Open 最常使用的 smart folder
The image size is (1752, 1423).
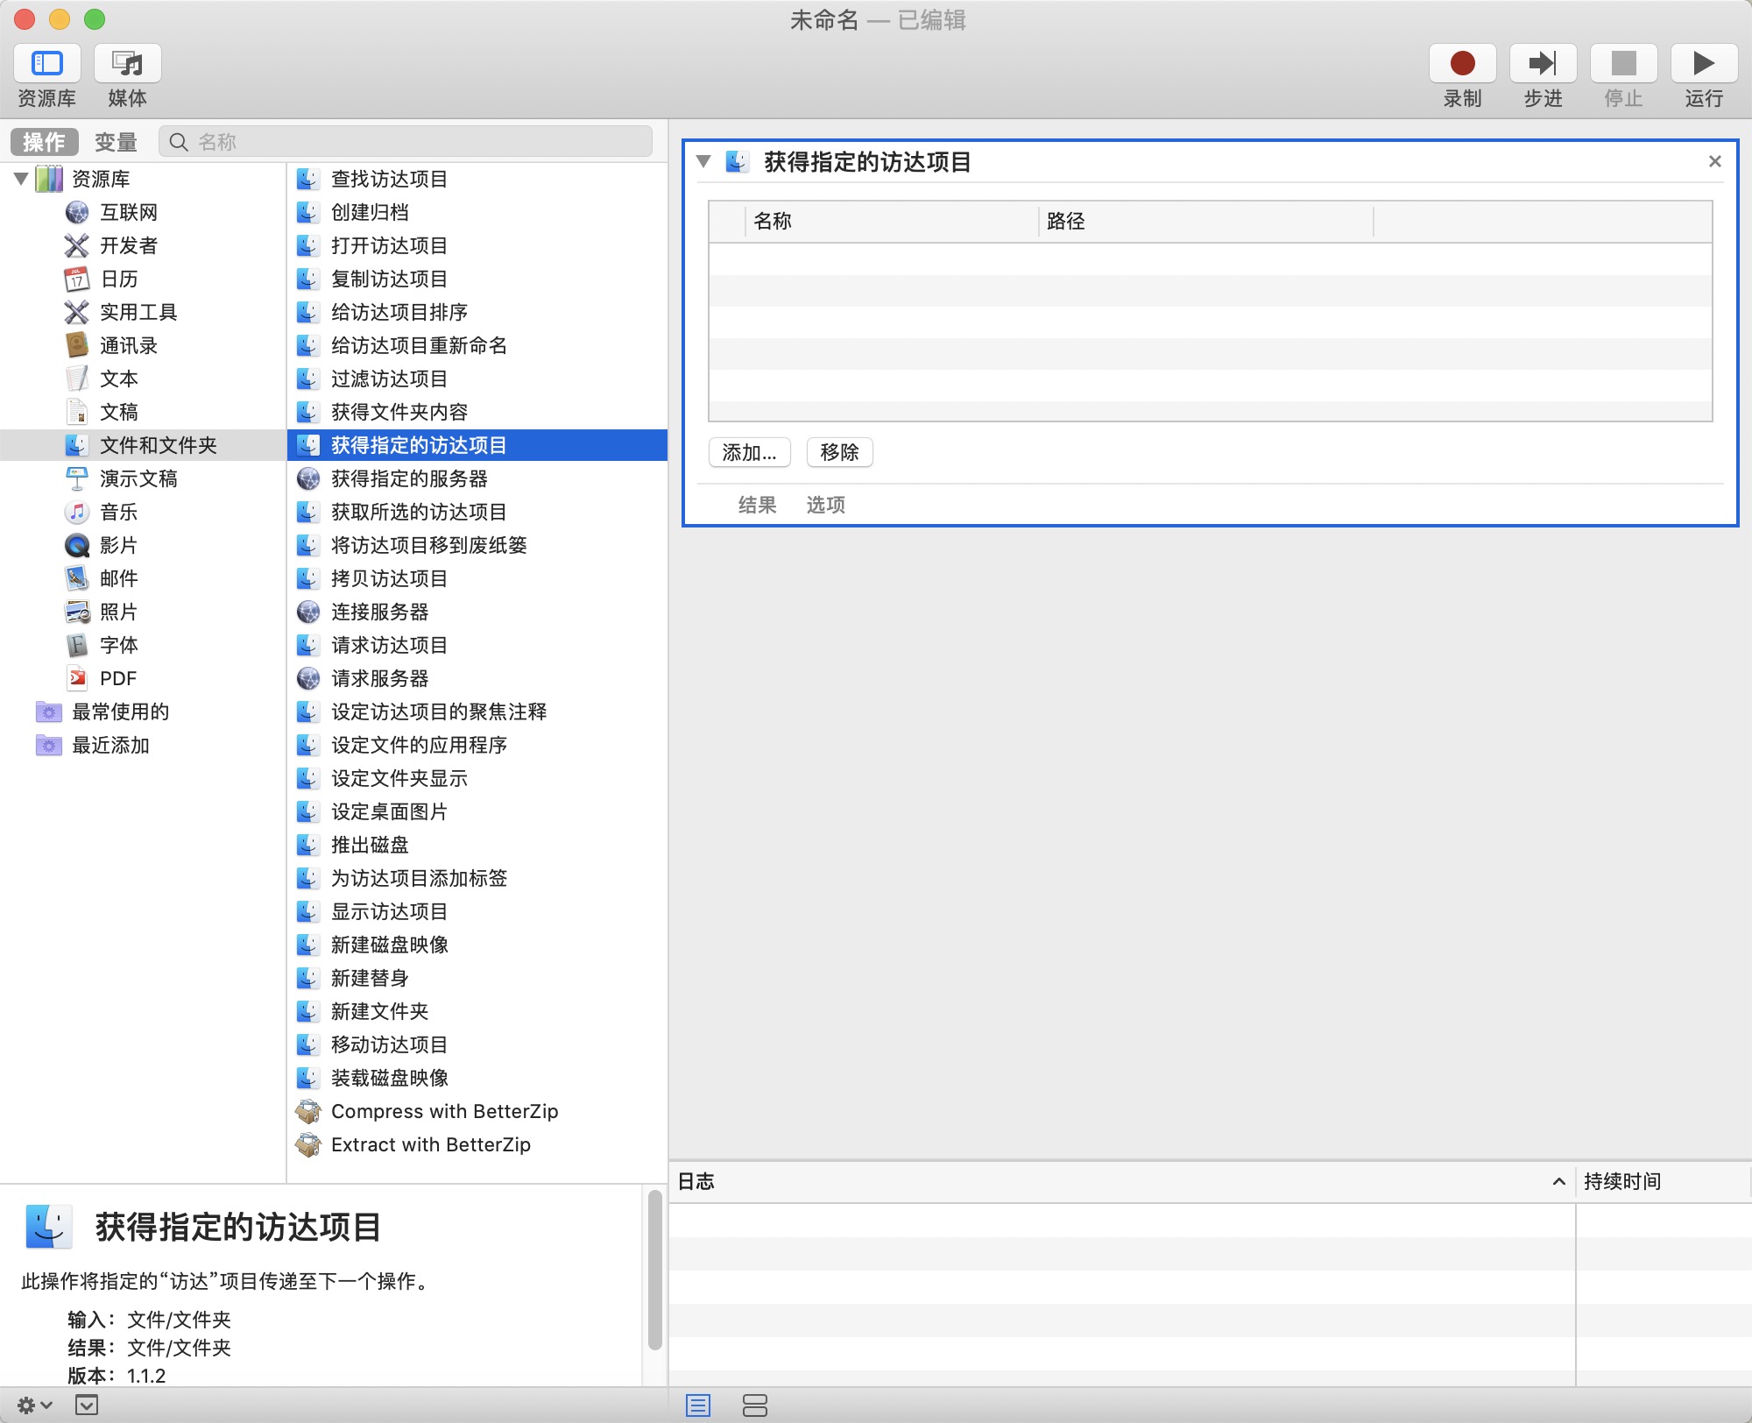120,711
